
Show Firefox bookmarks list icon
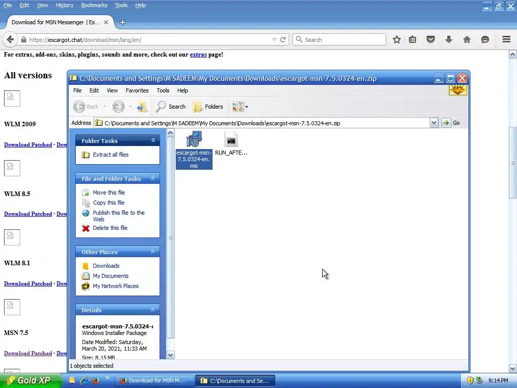412,39
